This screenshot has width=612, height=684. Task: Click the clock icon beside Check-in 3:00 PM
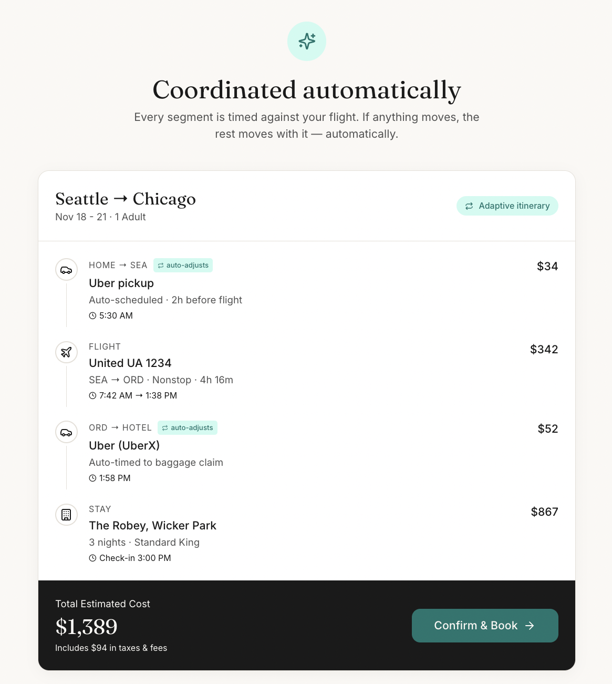(x=92, y=558)
